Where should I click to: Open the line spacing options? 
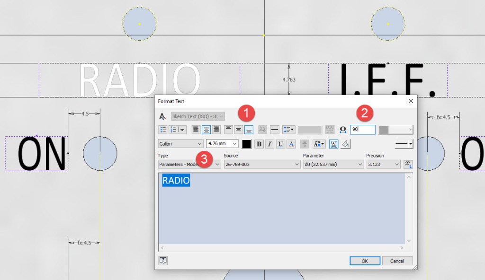tap(288, 130)
